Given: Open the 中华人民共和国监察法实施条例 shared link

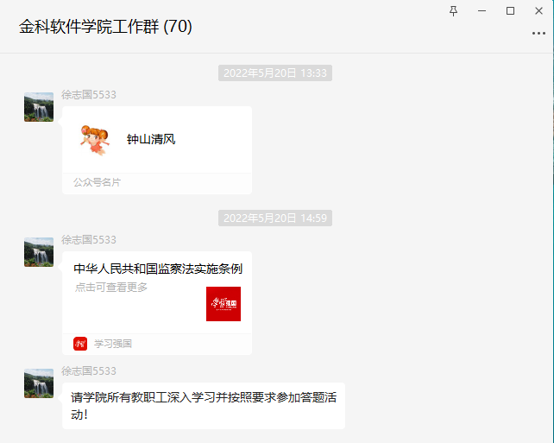Looking at the screenshot, I should click(x=157, y=303).
